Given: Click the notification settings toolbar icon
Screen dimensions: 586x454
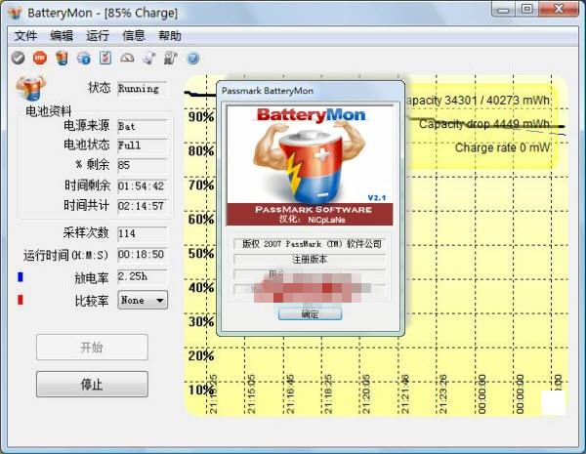Looking at the screenshot, I should point(171,58).
